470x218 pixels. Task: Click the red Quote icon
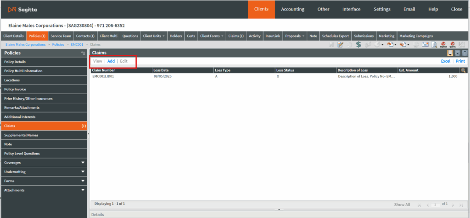click(453, 44)
